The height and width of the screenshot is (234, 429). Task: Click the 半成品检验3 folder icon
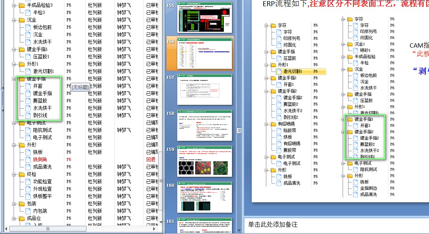[22, 5]
